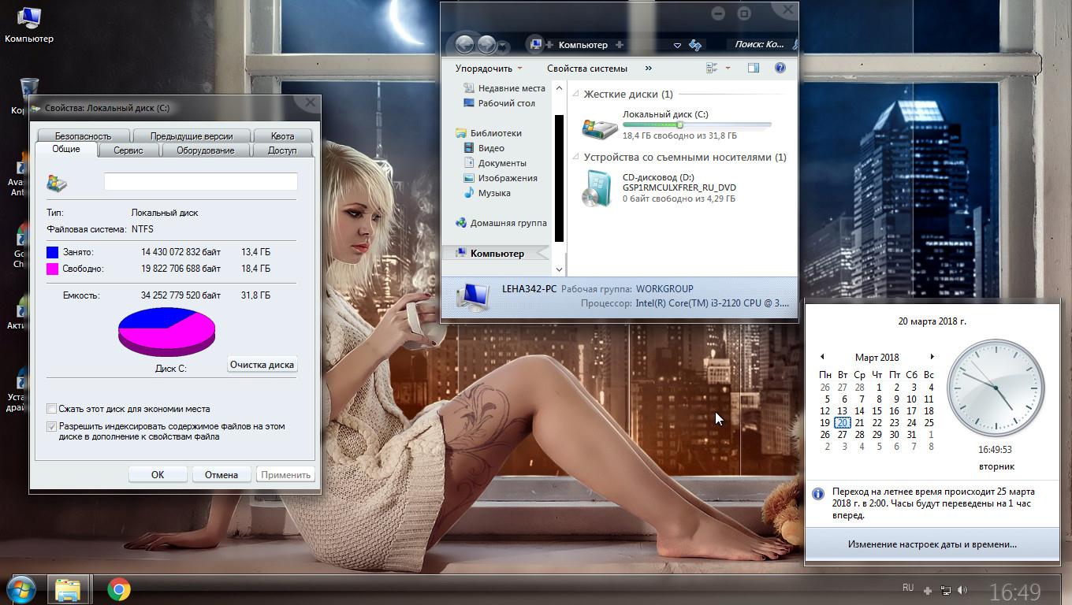
Task: Expand the hidden toolbar commands chevron
Action: click(649, 68)
